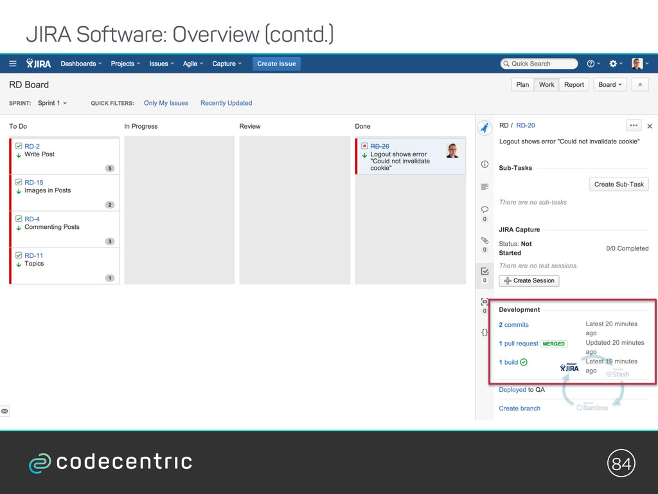The width and height of the screenshot is (658, 494).
Task: Open the Capture dropdown menu
Action: [227, 64]
